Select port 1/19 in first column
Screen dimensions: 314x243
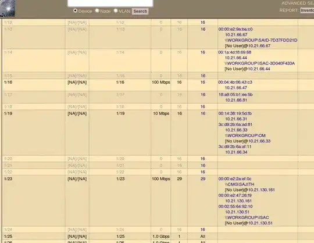click(8, 113)
